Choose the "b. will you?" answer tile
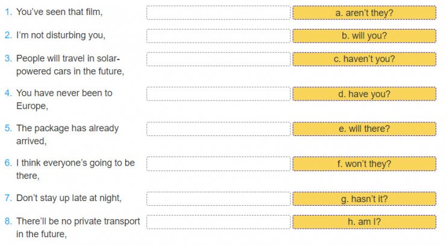 click(x=364, y=36)
